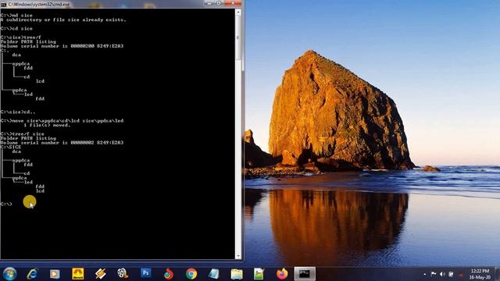Open the film-reel media player taskbar icon

coord(123,273)
